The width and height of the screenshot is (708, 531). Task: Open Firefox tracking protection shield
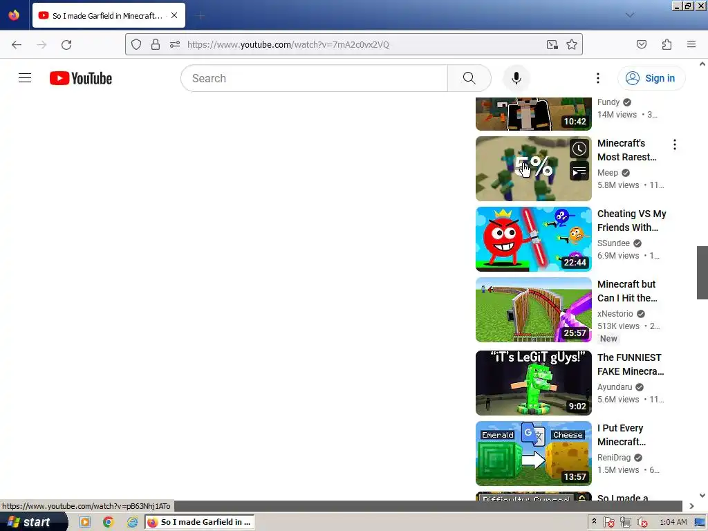(x=136, y=44)
